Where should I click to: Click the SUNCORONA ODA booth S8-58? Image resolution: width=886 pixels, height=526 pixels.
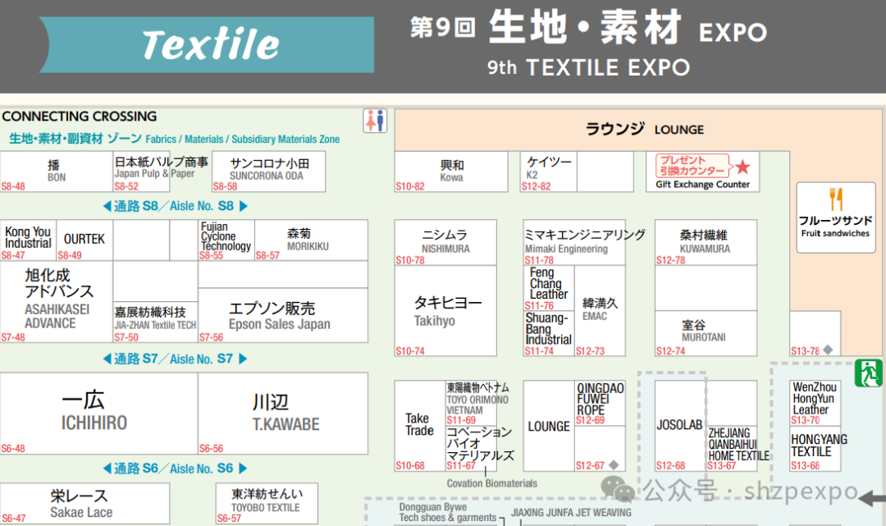tap(268, 172)
